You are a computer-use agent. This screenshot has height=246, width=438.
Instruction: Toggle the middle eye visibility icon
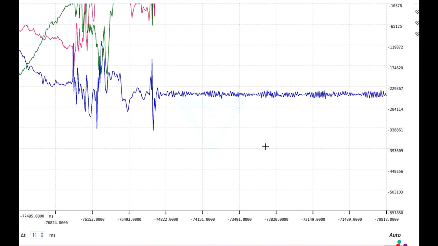(x=417, y=23)
